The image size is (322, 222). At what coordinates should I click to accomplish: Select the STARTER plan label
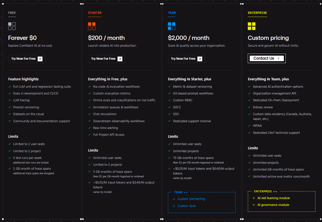[95, 13]
